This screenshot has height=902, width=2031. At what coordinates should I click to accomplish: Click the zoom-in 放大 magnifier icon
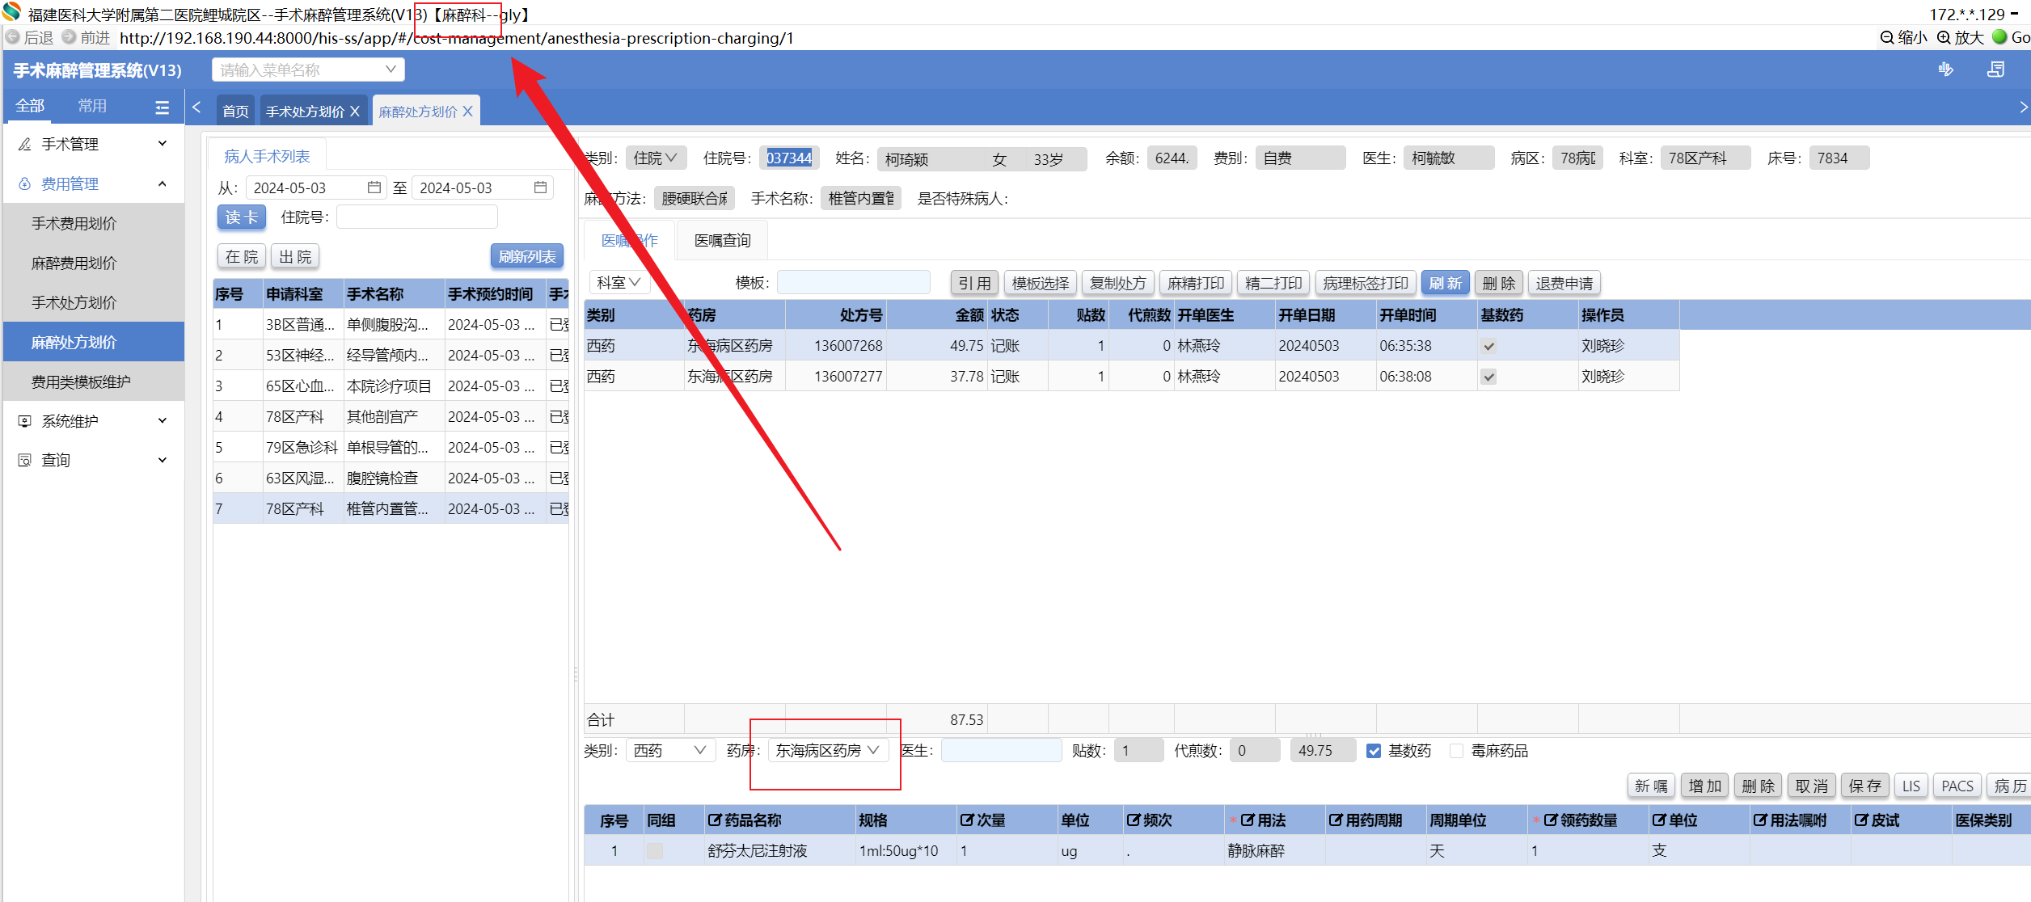click(x=1944, y=37)
